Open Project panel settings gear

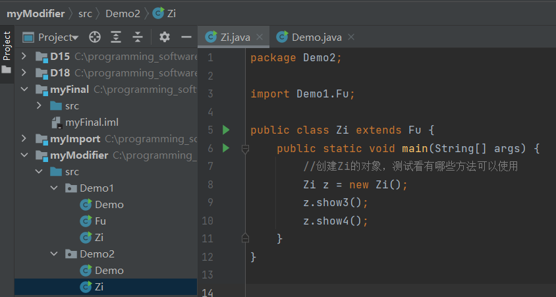coord(164,37)
